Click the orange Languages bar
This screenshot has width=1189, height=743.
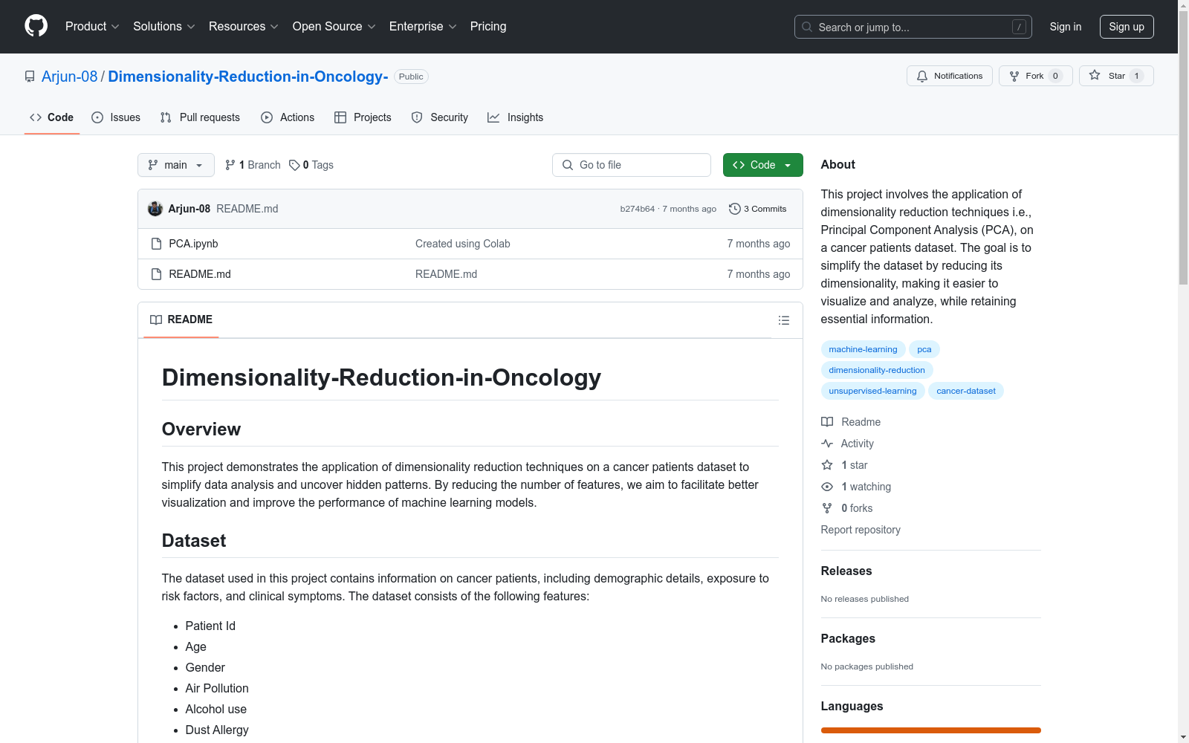tap(930, 730)
